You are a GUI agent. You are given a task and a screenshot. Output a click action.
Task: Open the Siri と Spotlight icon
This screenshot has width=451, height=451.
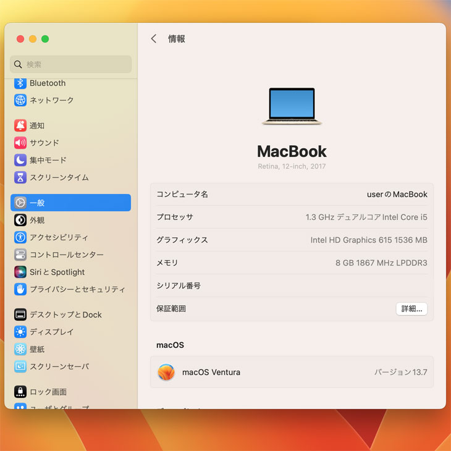pyautogui.click(x=20, y=272)
